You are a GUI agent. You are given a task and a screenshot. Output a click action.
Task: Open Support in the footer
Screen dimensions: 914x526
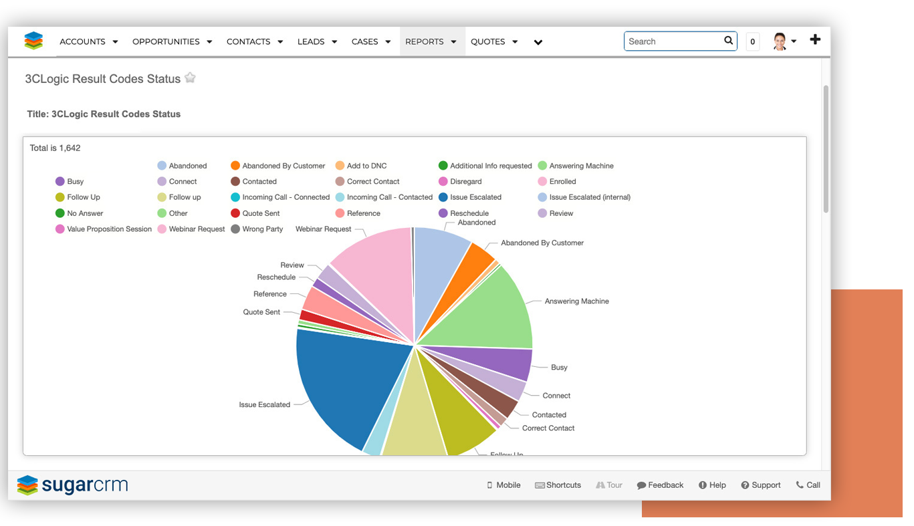tap(760, 485)
